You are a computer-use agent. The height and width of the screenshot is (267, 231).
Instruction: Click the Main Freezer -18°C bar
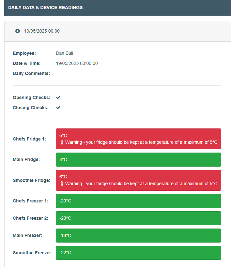coord(138,235)
